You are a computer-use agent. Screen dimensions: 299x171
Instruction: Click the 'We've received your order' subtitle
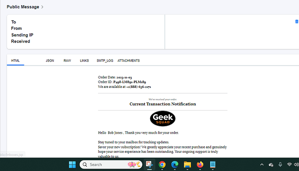163,99
